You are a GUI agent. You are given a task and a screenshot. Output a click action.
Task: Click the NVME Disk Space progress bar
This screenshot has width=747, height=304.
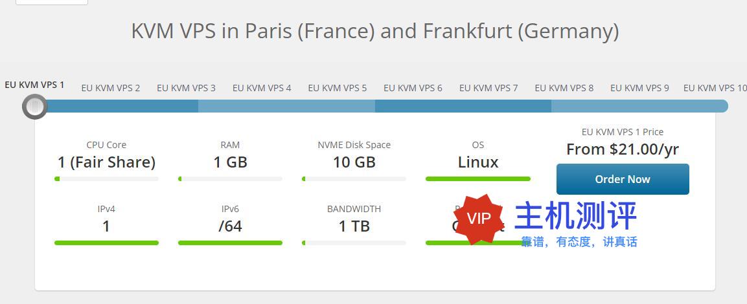click(x=354, y=179)
